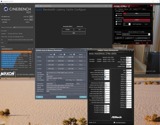
Task: Click OK button in ROG CPU-Z
Action: (147, 43)
